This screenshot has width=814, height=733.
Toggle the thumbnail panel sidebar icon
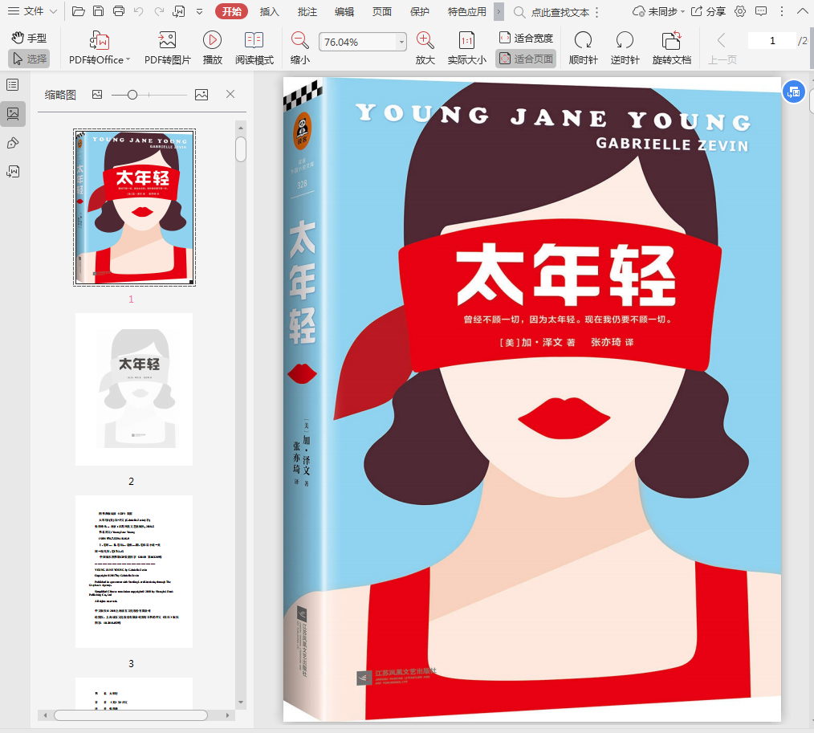click(x=13, y=114)
